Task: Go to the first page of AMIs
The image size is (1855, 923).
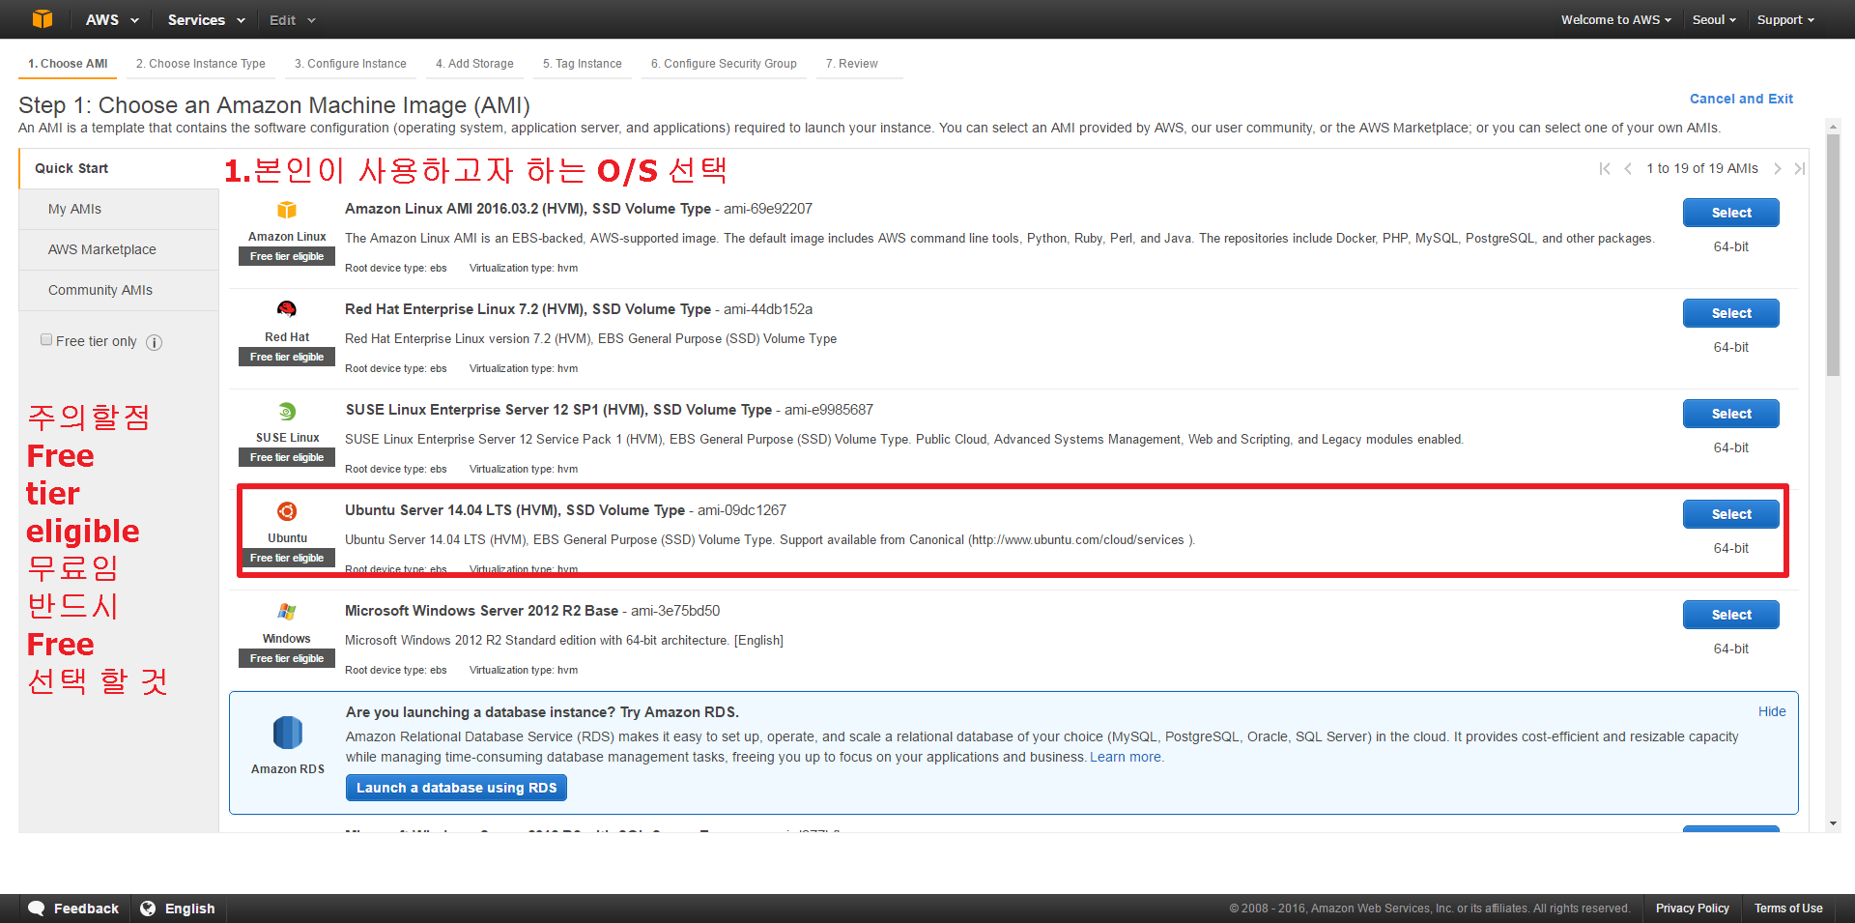Action: (1605, 168)
